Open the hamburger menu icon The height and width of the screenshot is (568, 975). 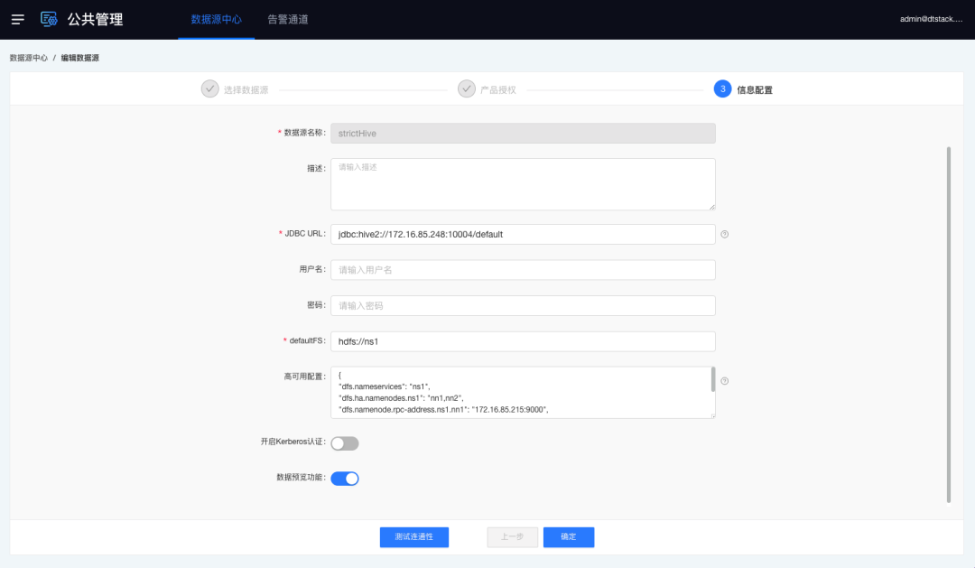click(x=18, y=19)
